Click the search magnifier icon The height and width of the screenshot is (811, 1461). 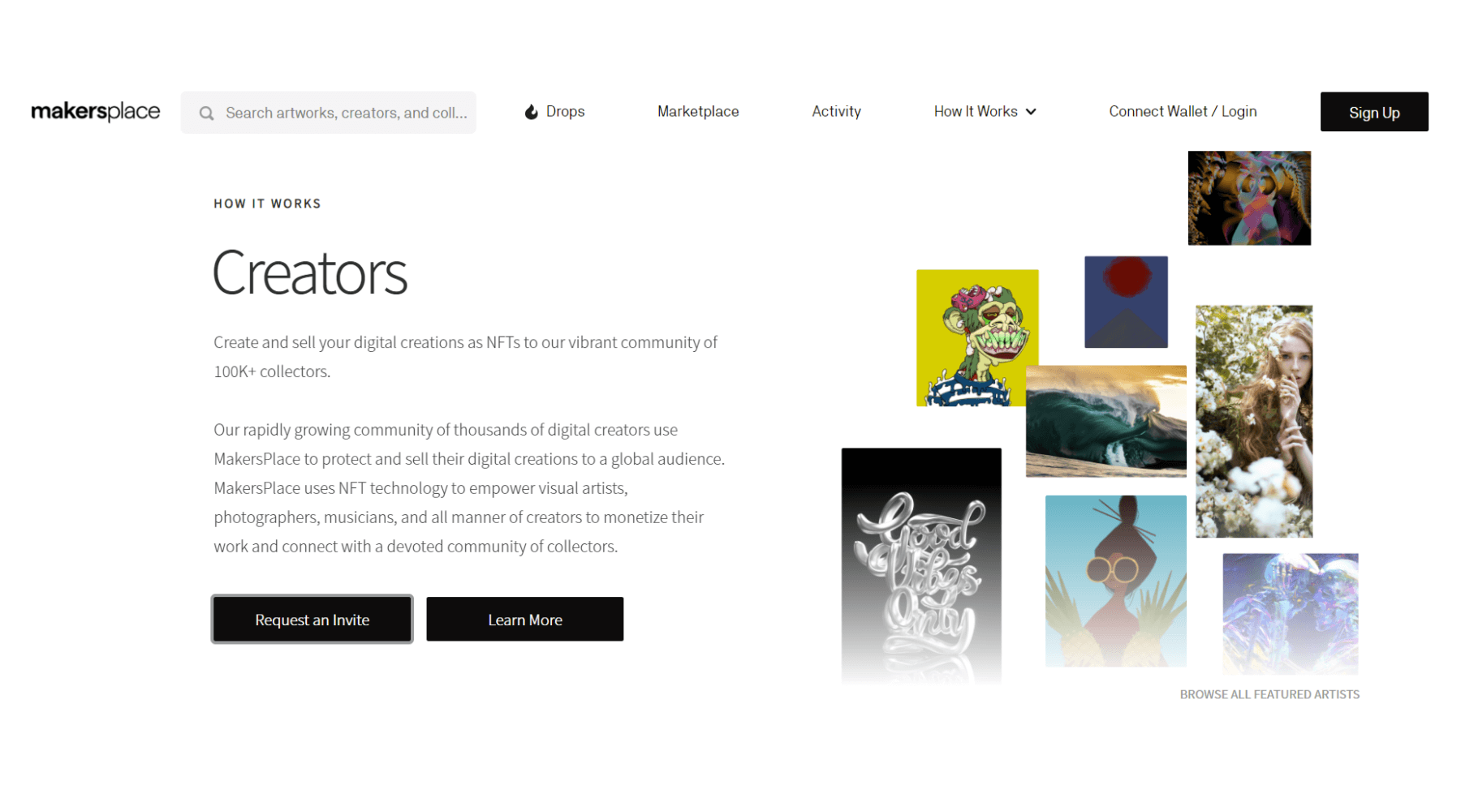(x=207, y=113)
